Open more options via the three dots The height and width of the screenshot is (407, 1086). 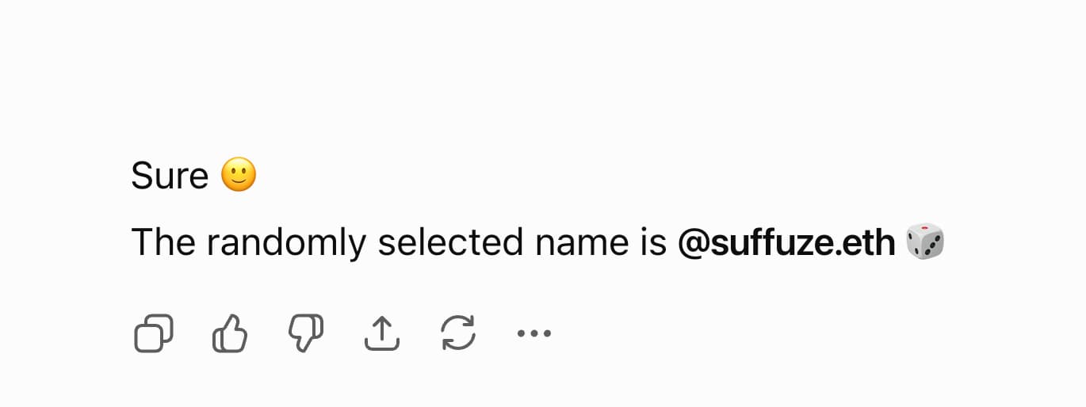[x=533, y=333]
